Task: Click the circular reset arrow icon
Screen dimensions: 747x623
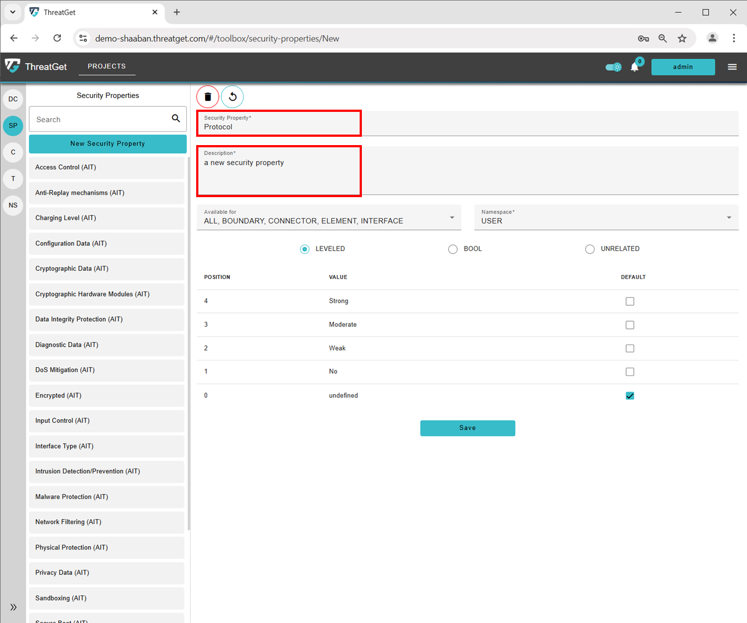Action: 233,97
